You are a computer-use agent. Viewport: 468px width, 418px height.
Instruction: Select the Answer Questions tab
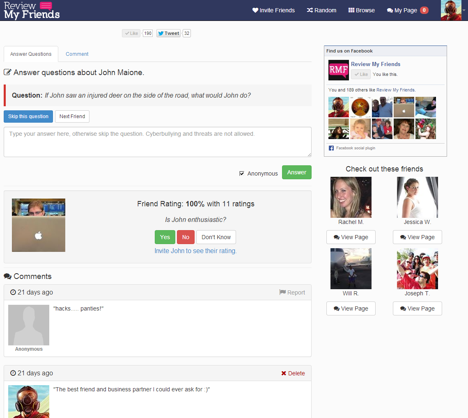[31, 54]
